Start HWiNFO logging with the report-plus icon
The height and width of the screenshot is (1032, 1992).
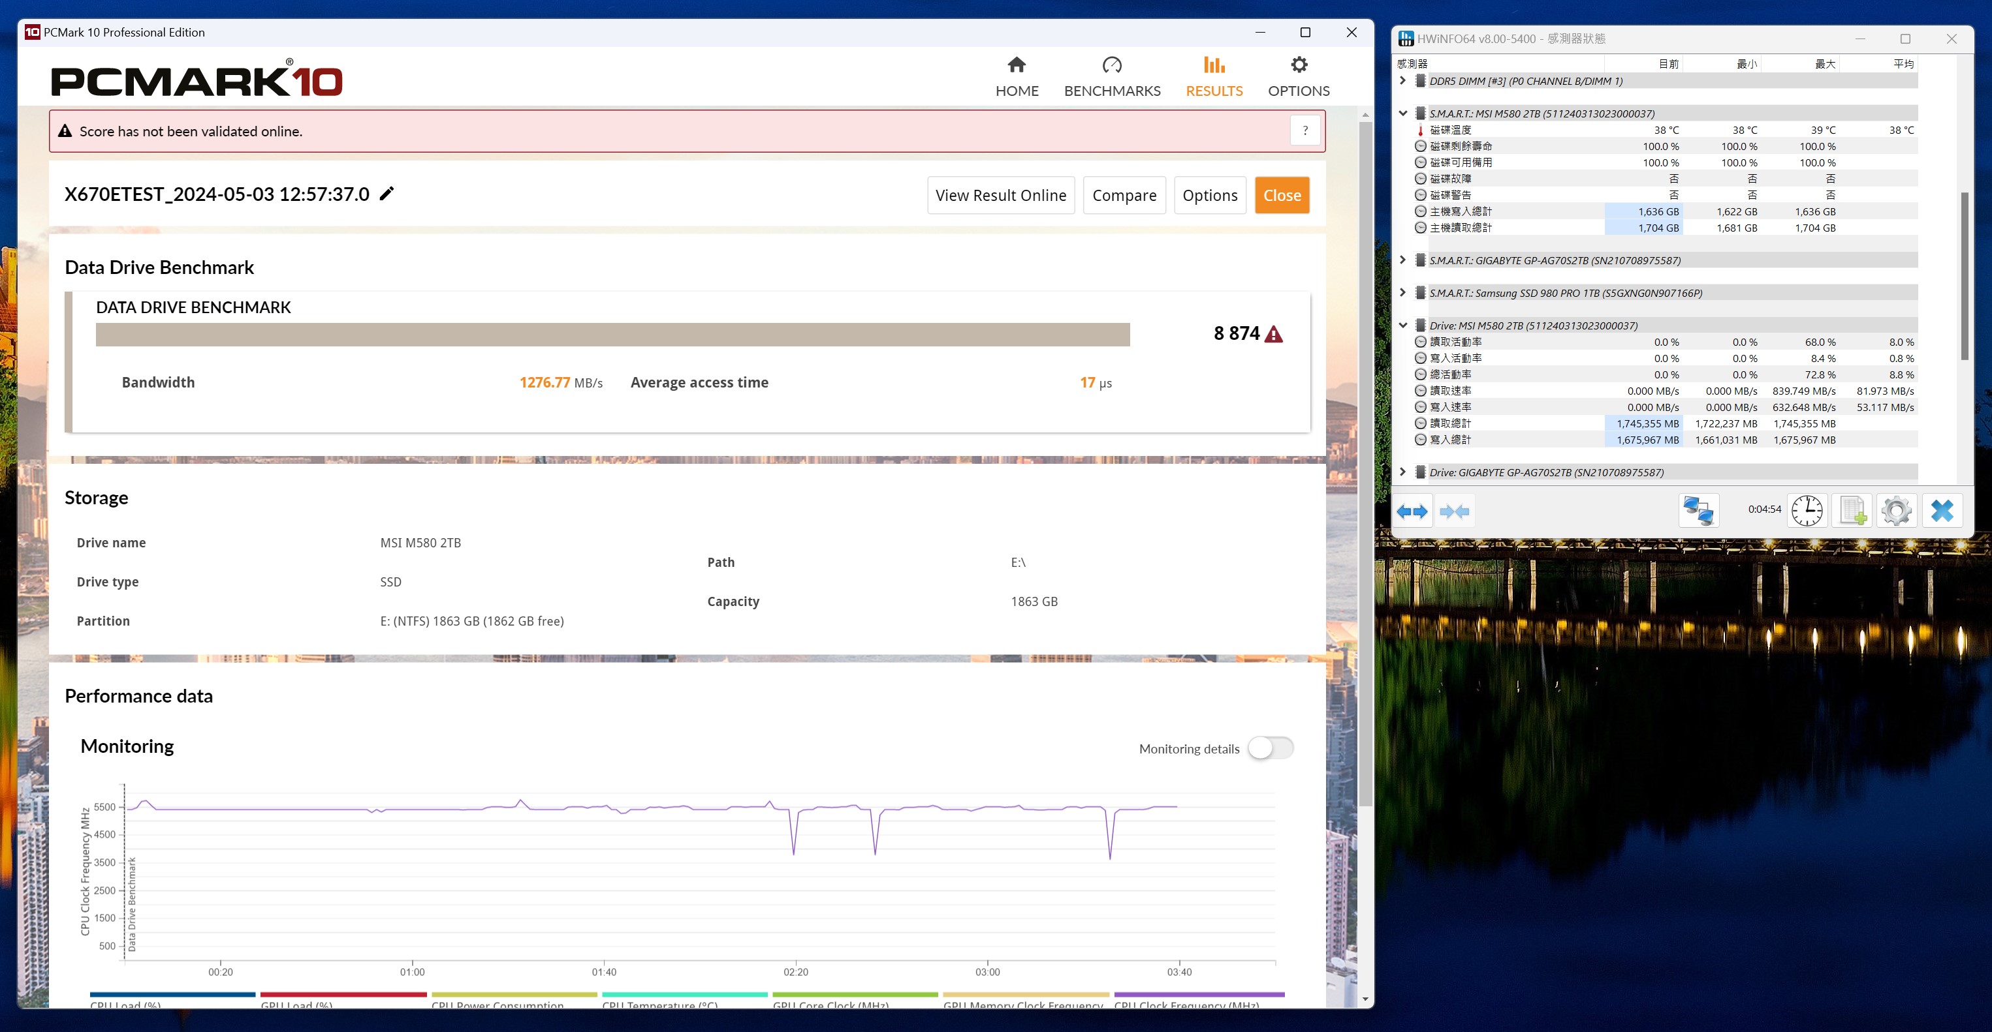[1853, 511]
